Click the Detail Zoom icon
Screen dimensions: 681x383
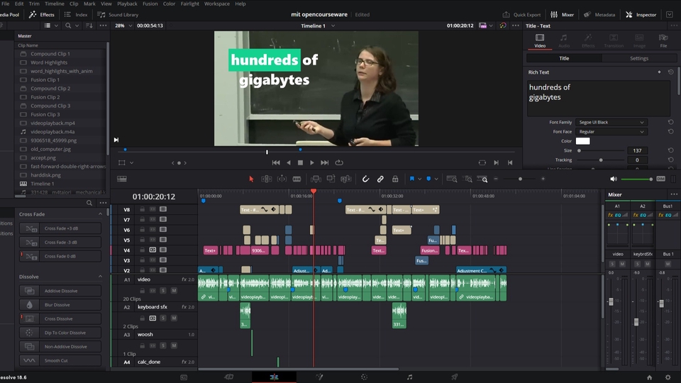click(467, 179)
